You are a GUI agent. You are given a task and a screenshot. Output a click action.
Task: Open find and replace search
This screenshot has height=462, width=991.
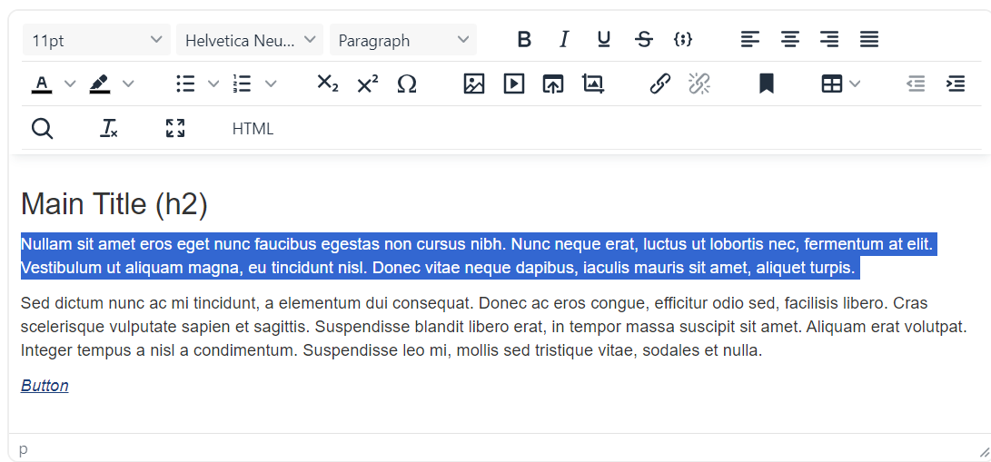click(42, 129)
